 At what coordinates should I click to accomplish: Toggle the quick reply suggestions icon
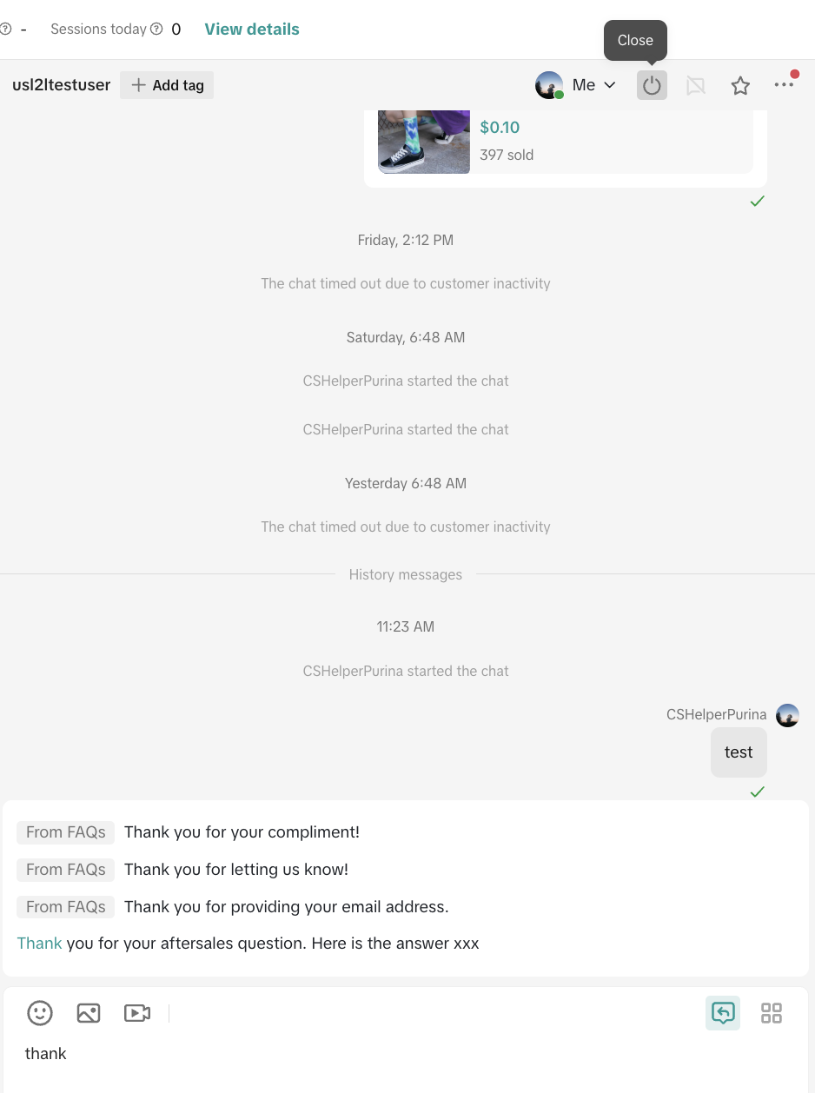pos(723,1013)
